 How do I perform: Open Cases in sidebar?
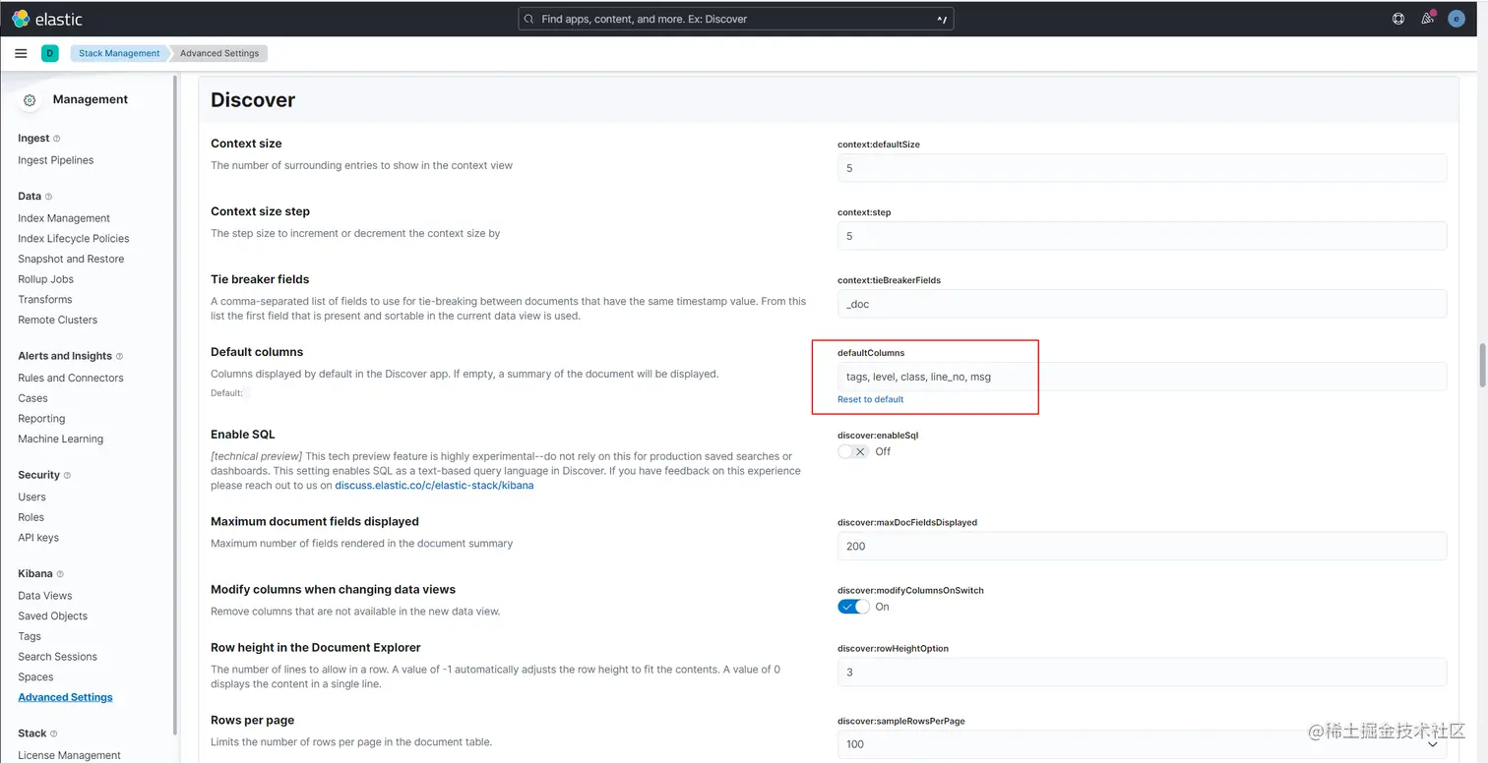click(32, 398)
